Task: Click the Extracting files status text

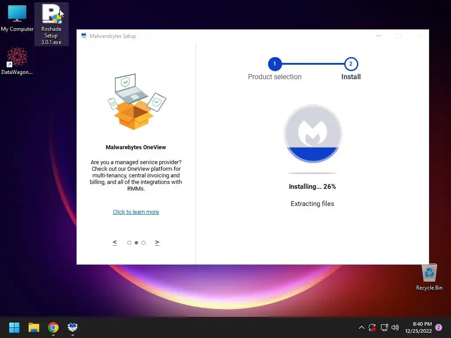Action: coord(312,204)
